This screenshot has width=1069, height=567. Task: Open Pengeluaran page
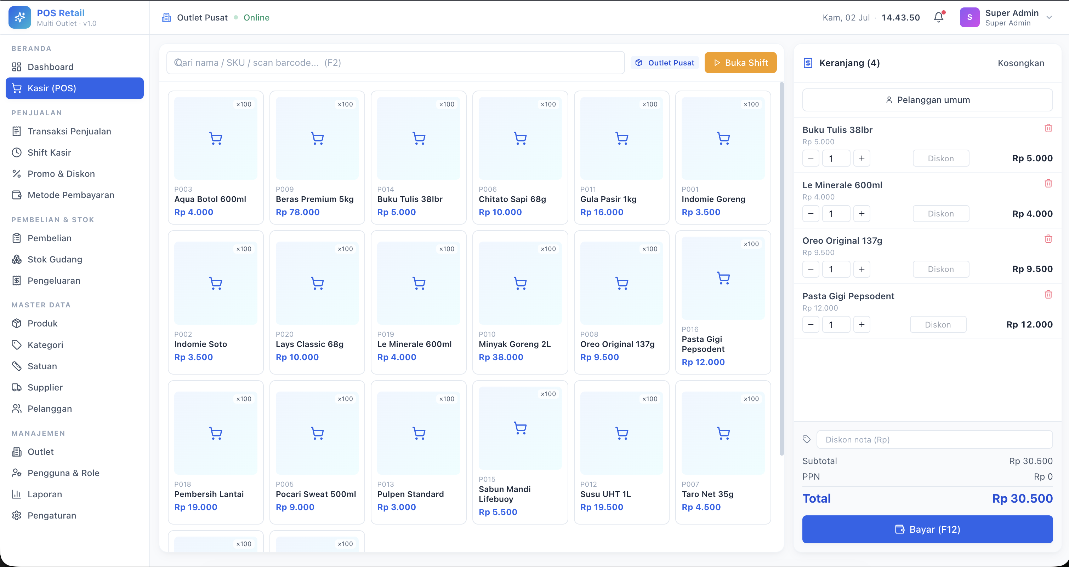pos(75,280)
